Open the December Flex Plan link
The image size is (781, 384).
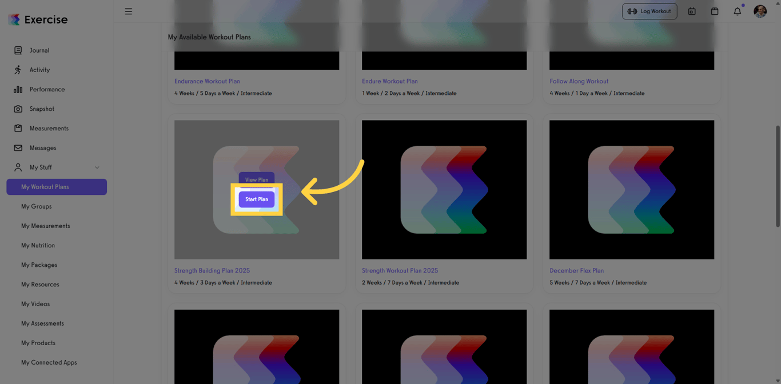pos(576,271)
